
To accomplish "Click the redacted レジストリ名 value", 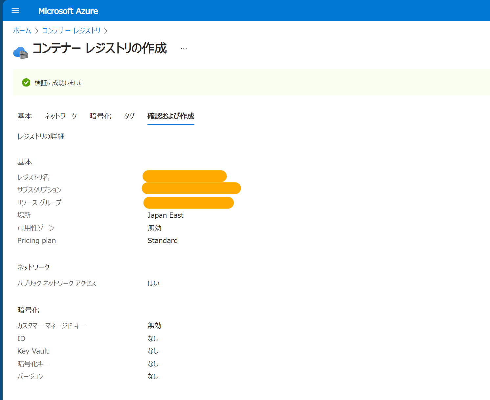I will (184, 176).
